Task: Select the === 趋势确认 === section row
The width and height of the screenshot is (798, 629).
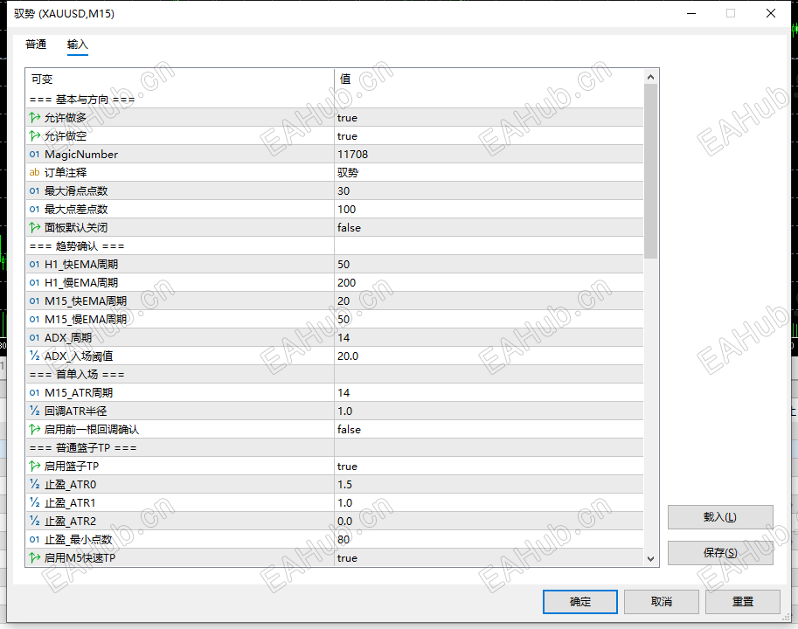Action: (x=335, y=246)
